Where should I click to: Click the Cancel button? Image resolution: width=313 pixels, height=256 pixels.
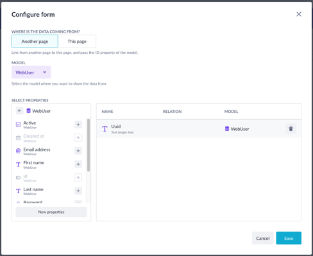point(263,238)
